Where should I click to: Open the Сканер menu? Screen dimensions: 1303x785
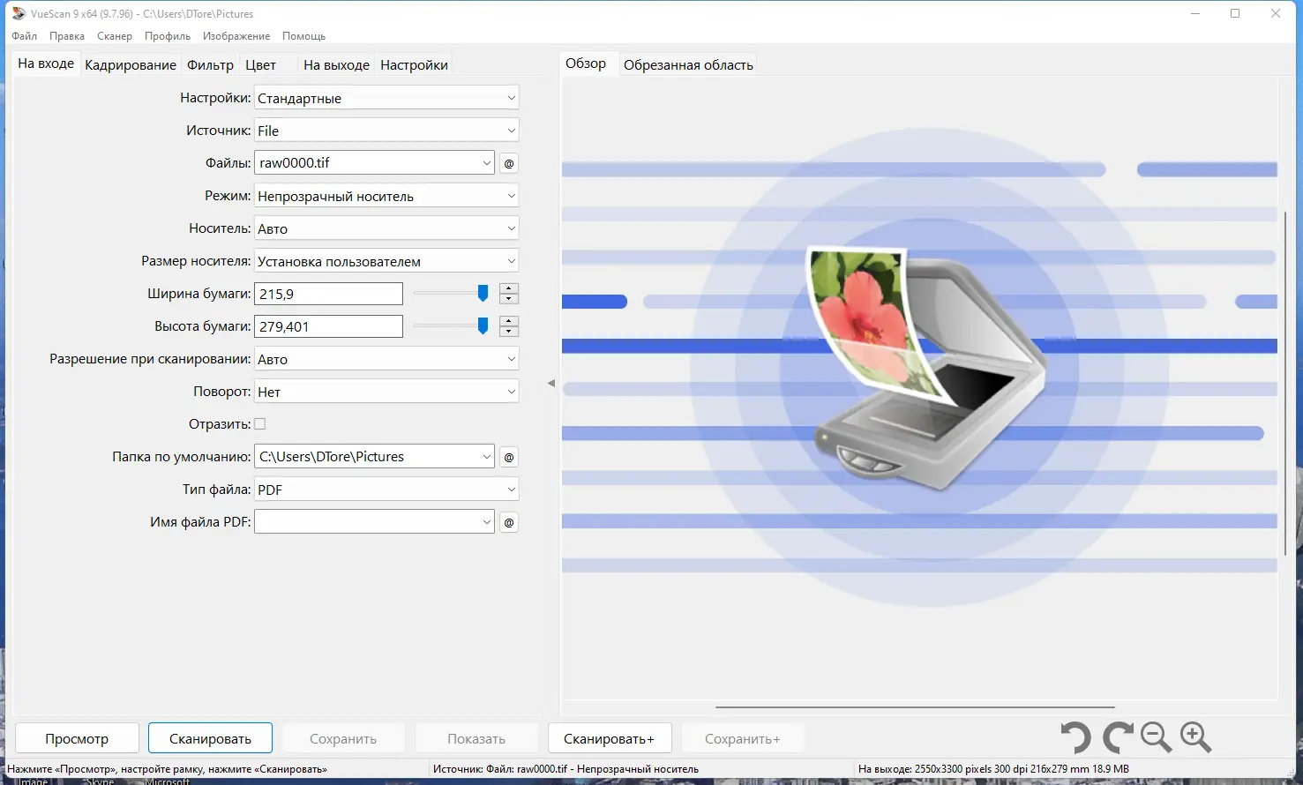114,36
